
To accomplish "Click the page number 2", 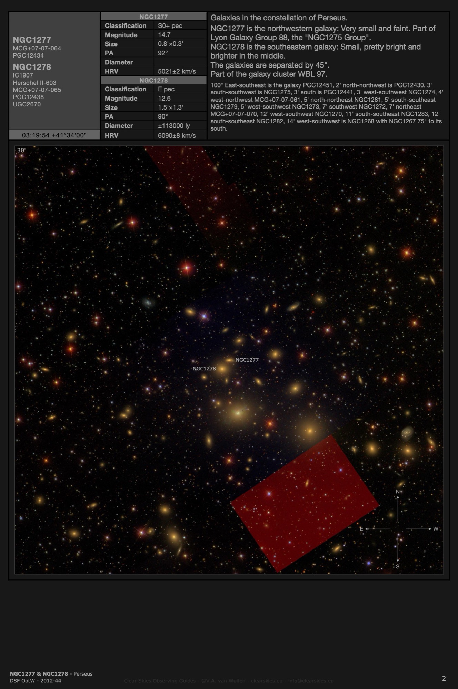I will (x=444, y=678).
